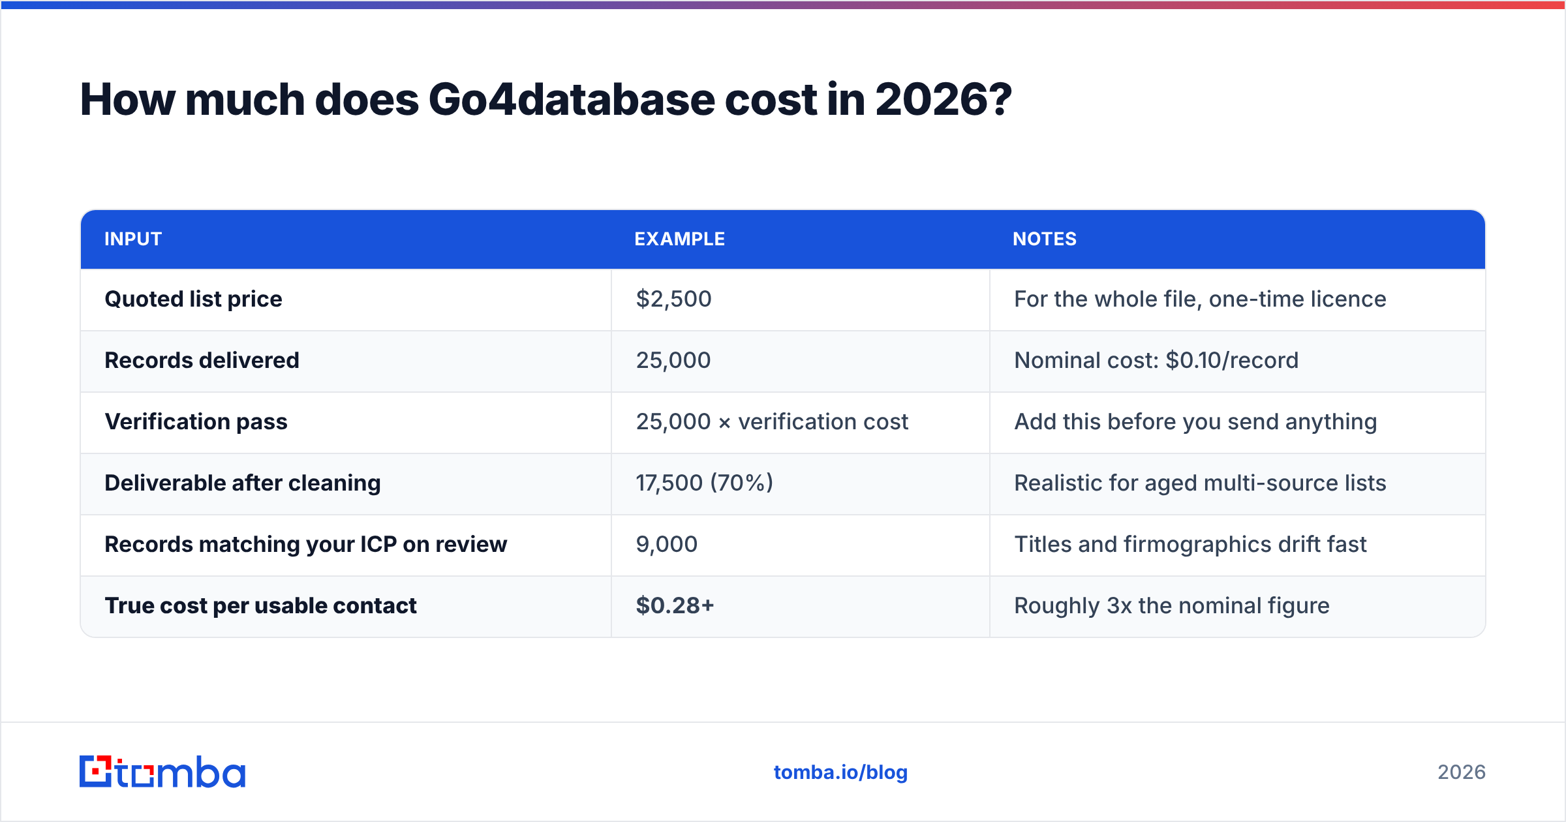1566x822 pixels.
Task: Select the heading 'How much does Go4database cost in 2026?'
Action: (x=545, y=100)
